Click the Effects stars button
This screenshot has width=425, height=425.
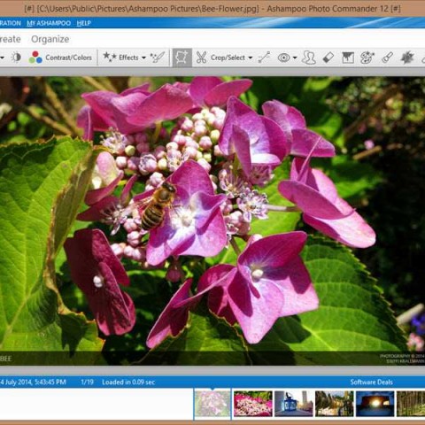point(120,58)
